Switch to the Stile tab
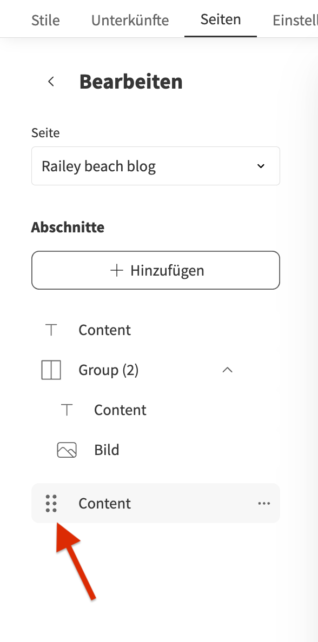The image size is (318, 642). click(45, 20)
